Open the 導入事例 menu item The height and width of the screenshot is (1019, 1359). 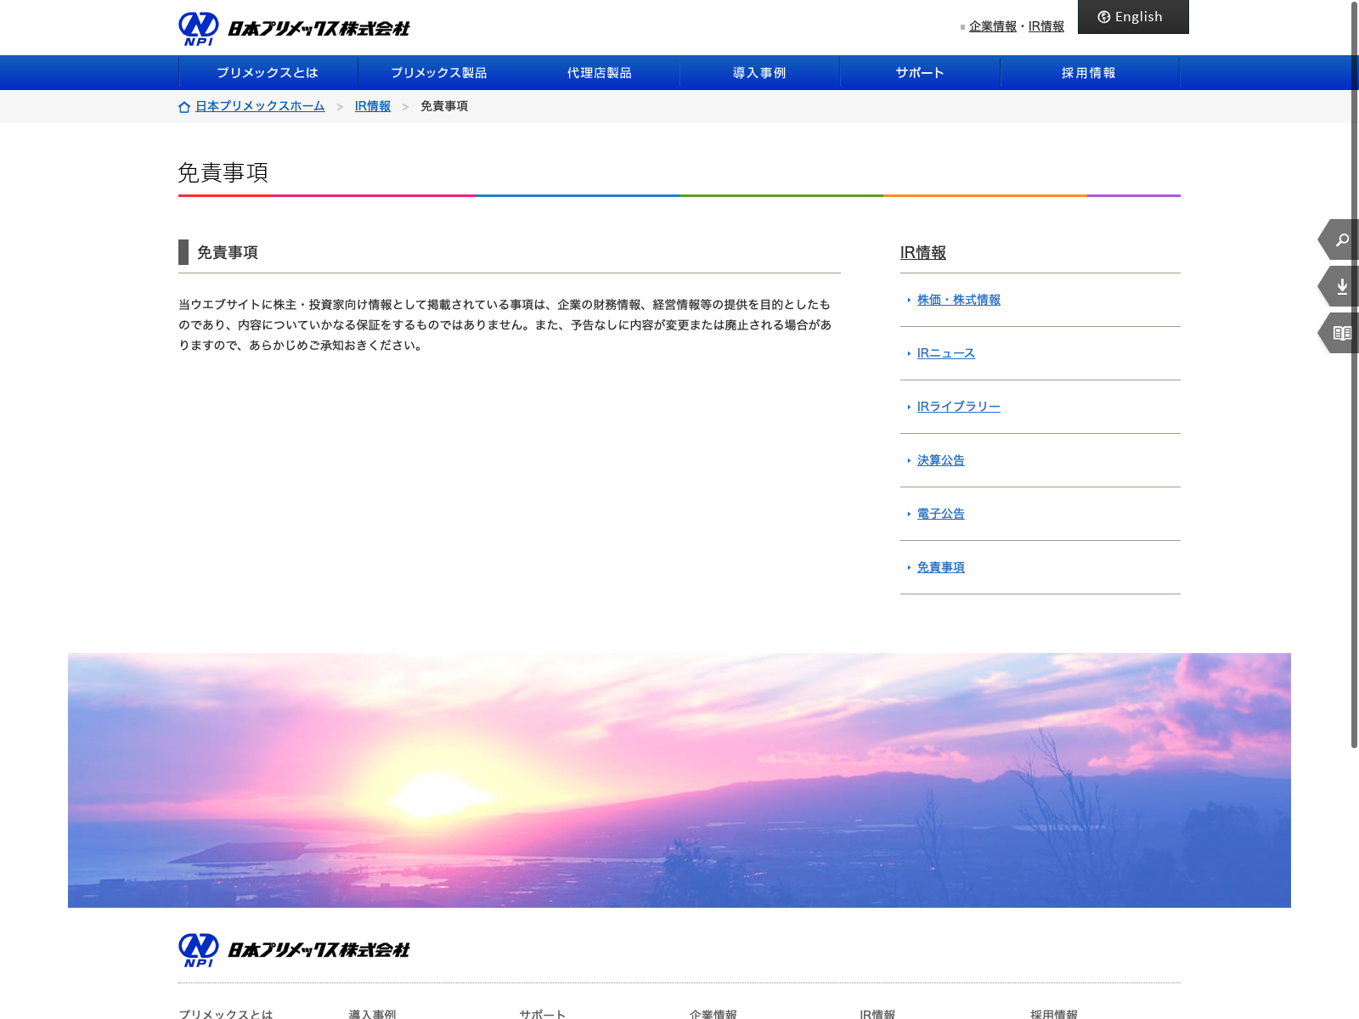coord(759,73)
